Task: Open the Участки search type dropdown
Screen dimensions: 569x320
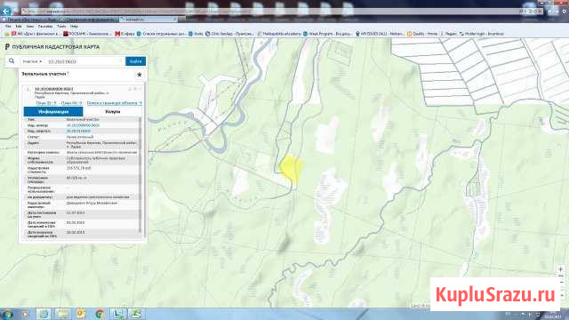Action: tap(32, 61)
